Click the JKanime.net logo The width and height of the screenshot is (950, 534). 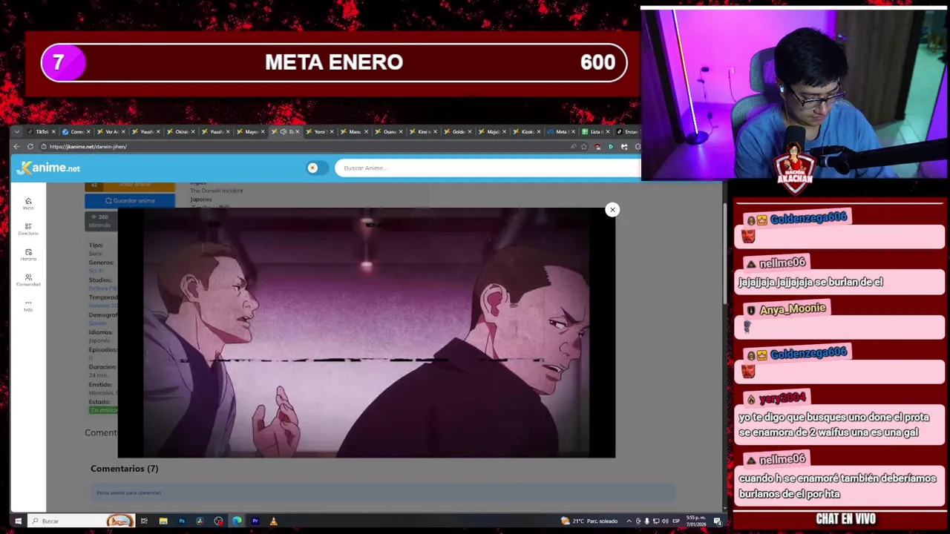coord(49,168)
